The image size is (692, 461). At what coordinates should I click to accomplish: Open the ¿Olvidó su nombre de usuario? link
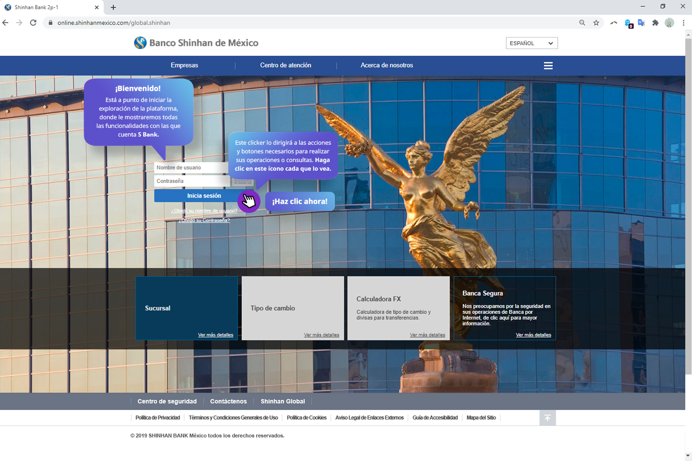pyautogui.click(x=204, y=211)
